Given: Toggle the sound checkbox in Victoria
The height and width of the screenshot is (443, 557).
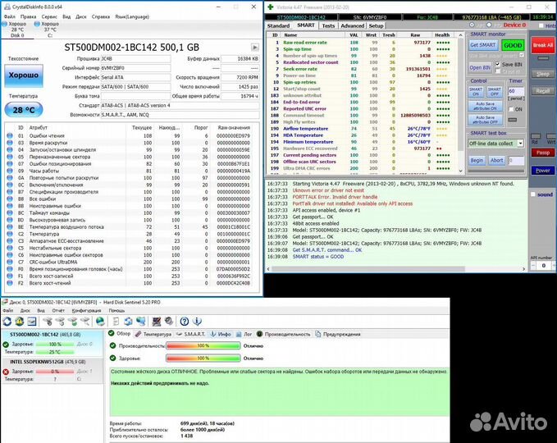Looking at the screenshot, I should 533,194.
